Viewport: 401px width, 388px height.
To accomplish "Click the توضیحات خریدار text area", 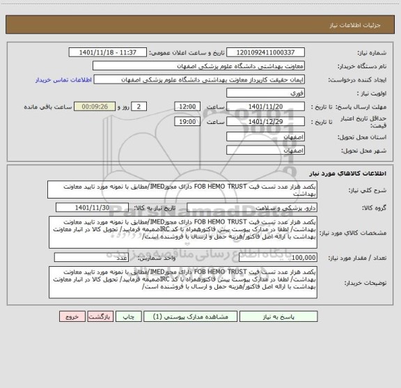I will point(183,282).
